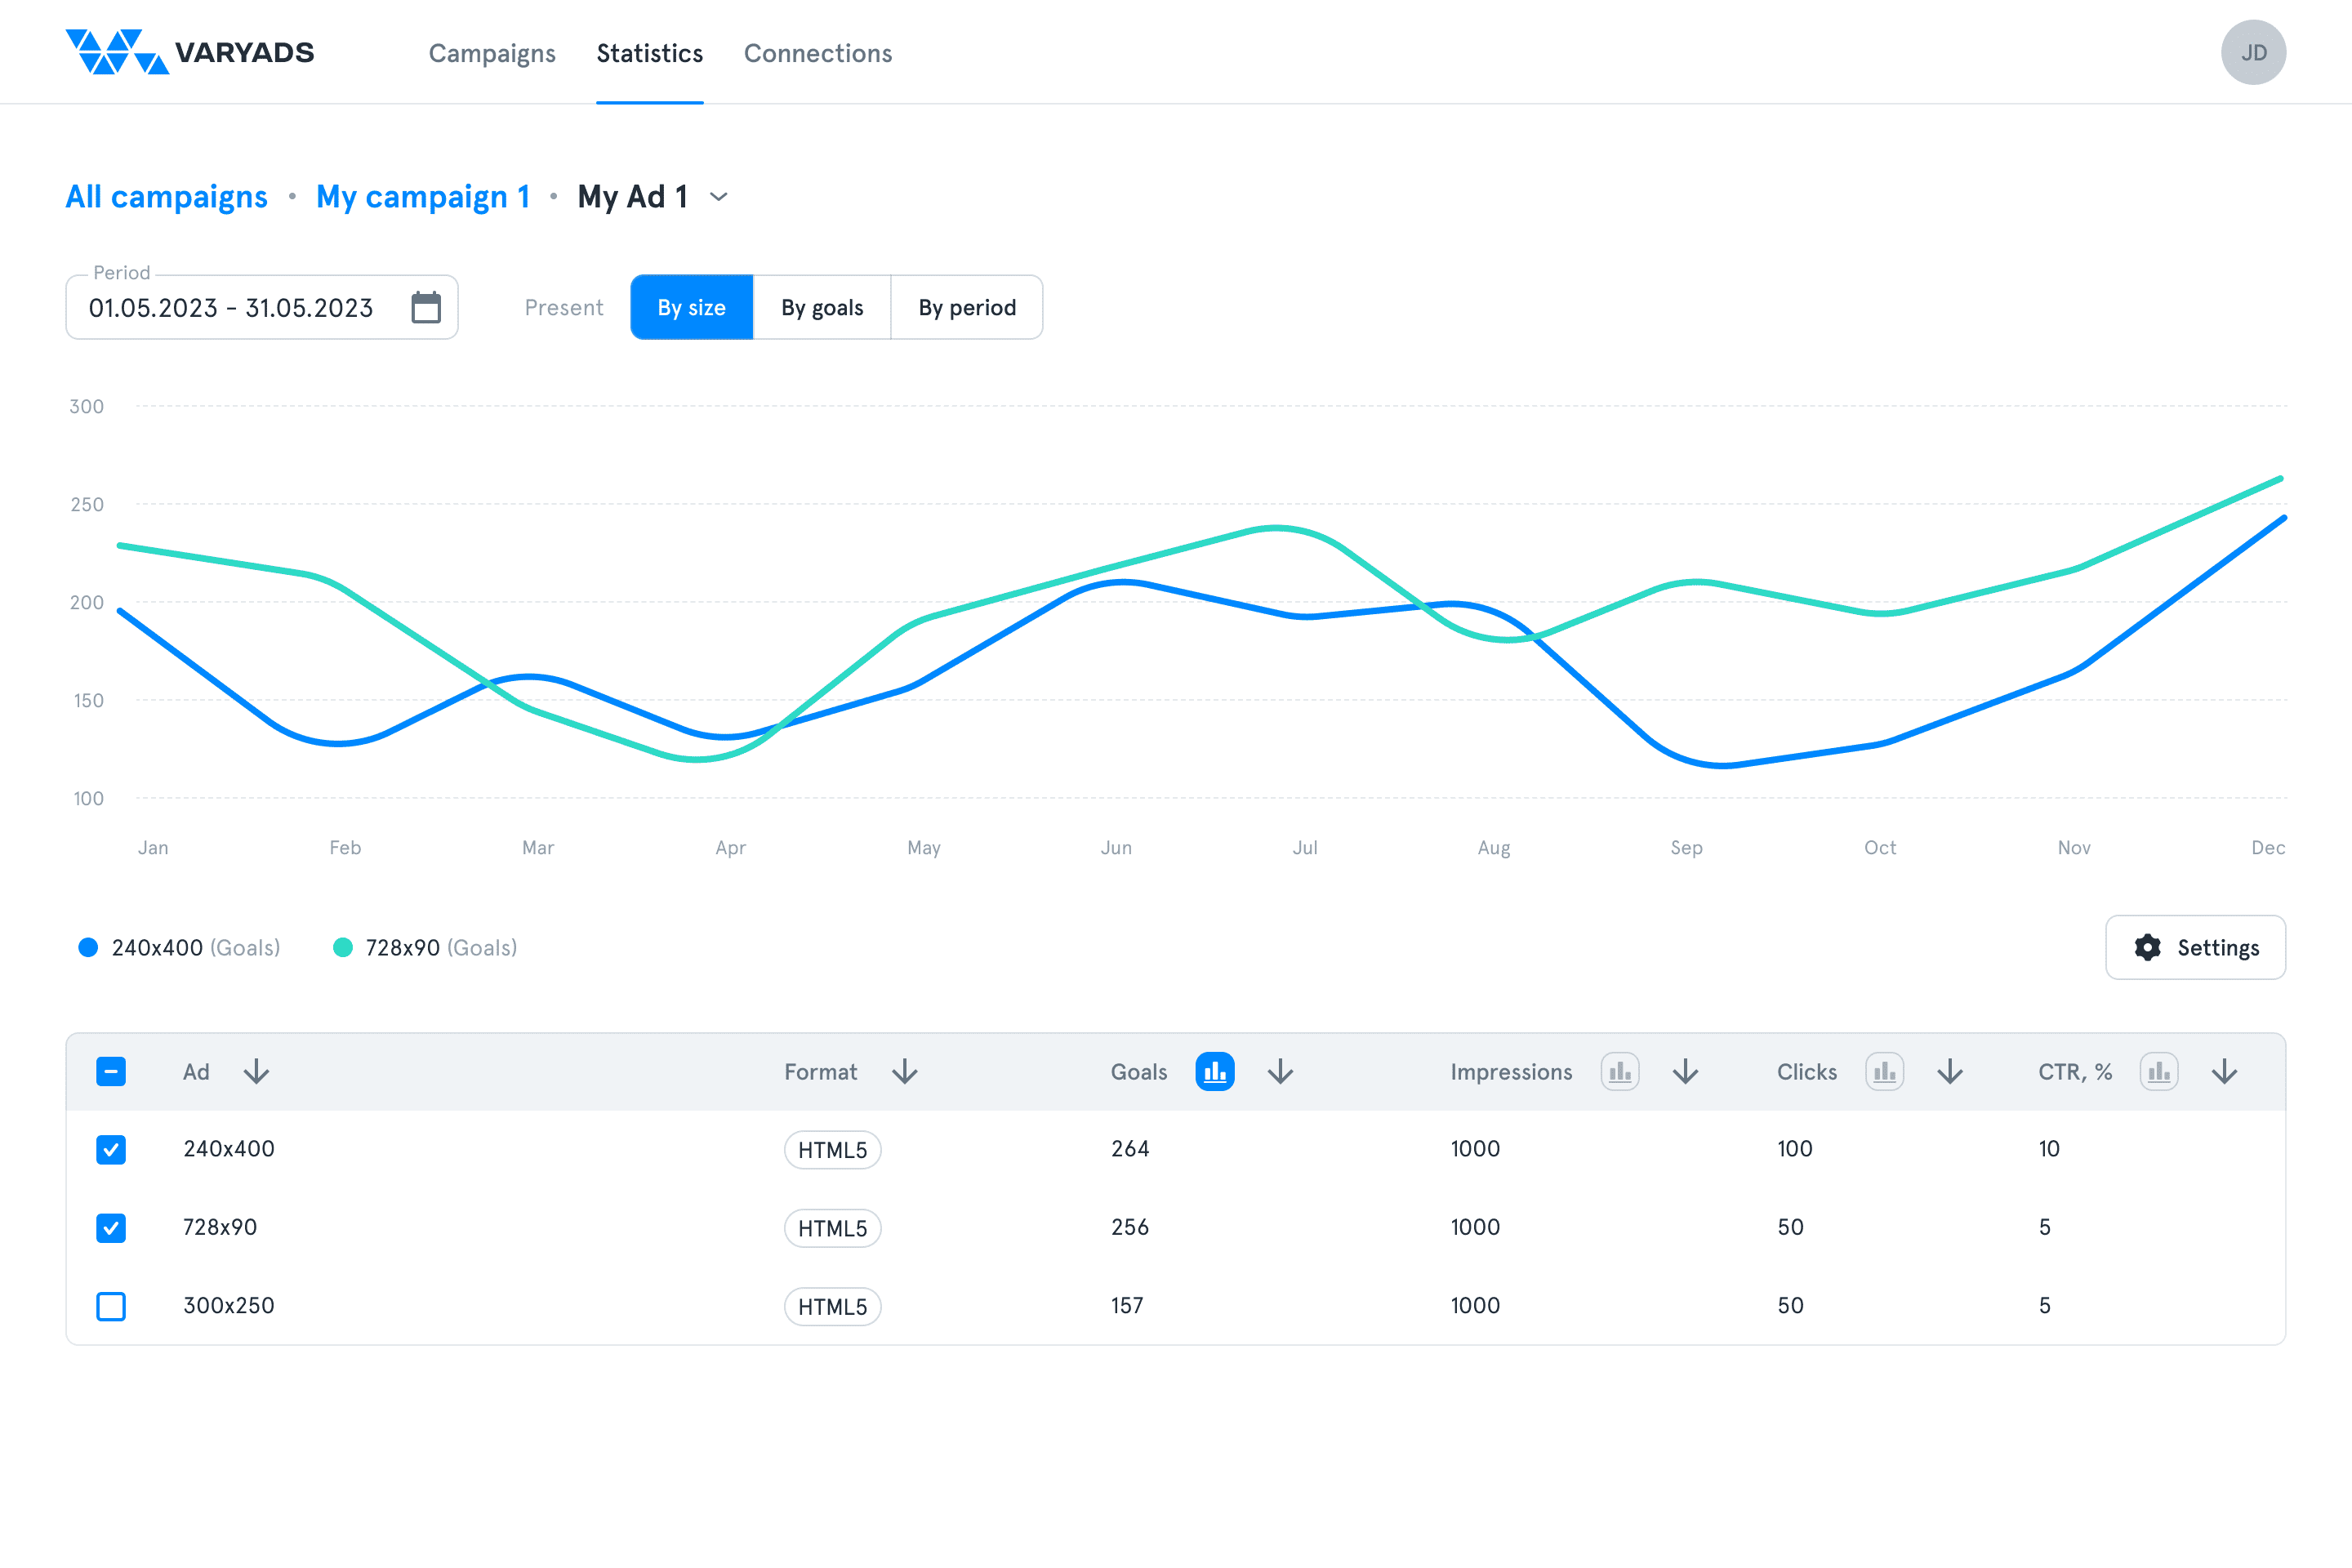Sort by Impressions using arrow icon
This screenshot has height=1568, width=2352.
[1685, 1072]
